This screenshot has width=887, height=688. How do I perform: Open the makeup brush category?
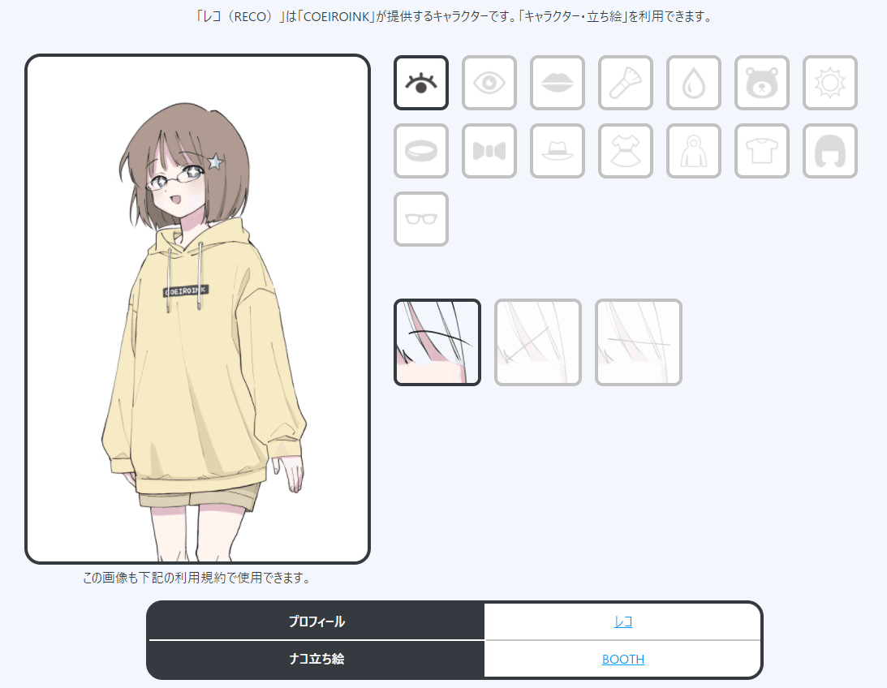626,83
